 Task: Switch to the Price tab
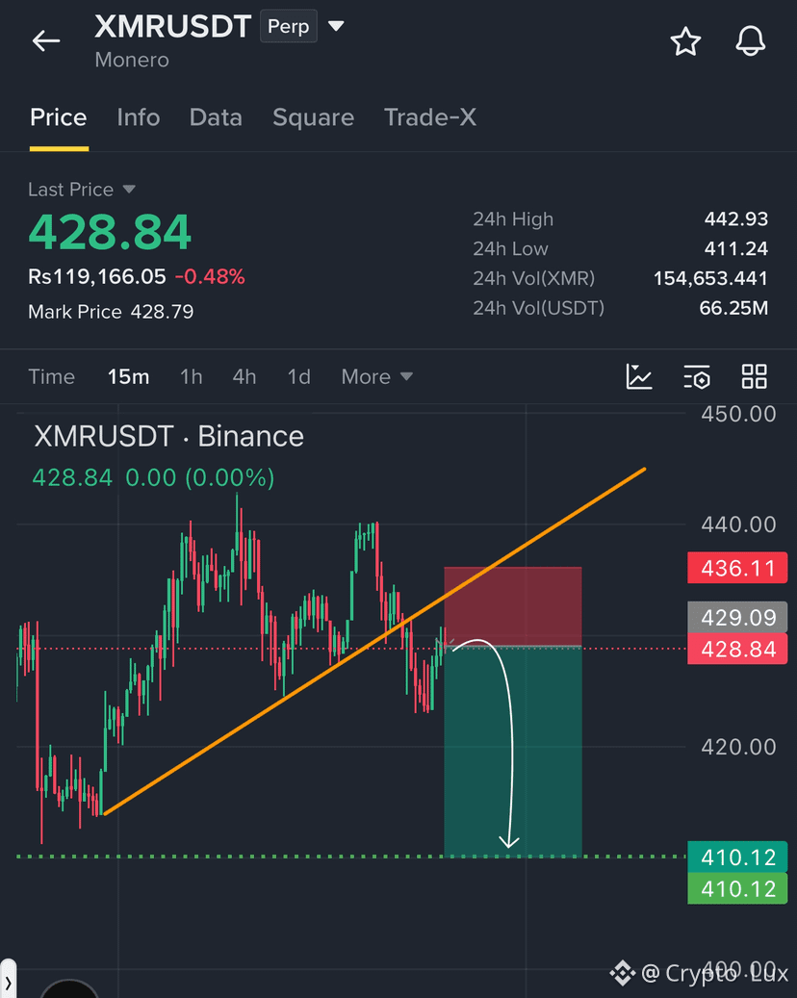coord(59,117)
